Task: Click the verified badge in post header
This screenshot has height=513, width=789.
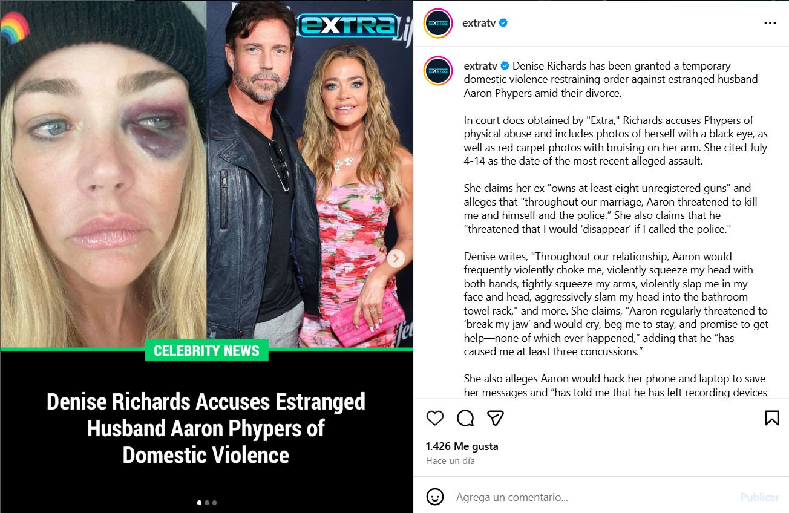Action: 503,23
